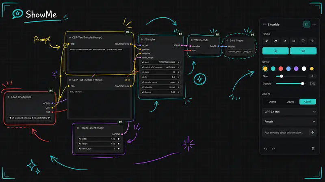
Task: Toggle collapse dot on Empty Latent Image node
Action: (78, 128)
